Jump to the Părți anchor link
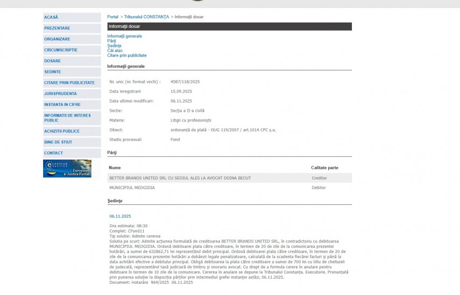Screen dimensions: 460x295 (x=111, y=41)
